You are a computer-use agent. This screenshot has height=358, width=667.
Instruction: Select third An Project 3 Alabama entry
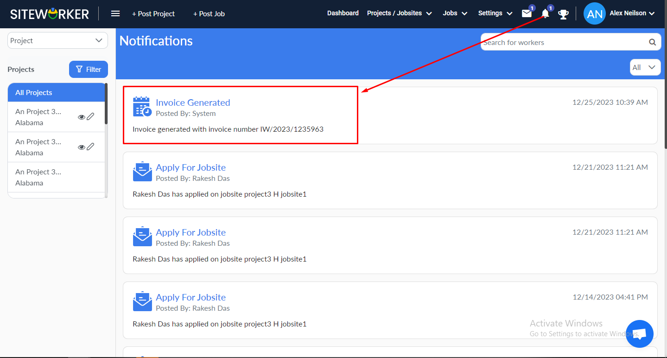tap(57, 177)
